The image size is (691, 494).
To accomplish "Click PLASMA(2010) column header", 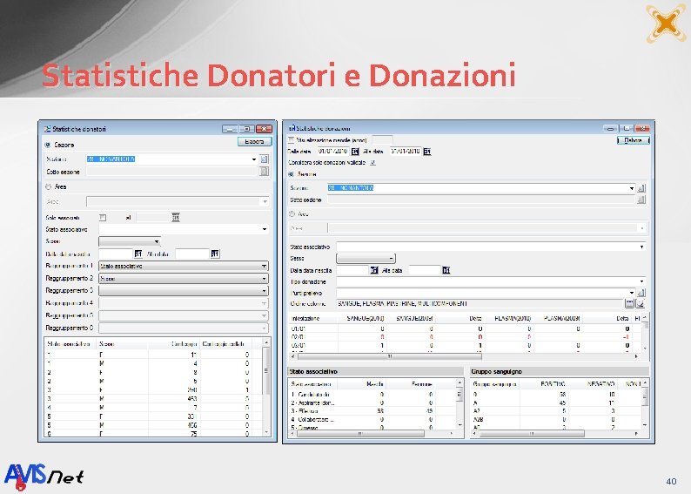I will [508, 318].
